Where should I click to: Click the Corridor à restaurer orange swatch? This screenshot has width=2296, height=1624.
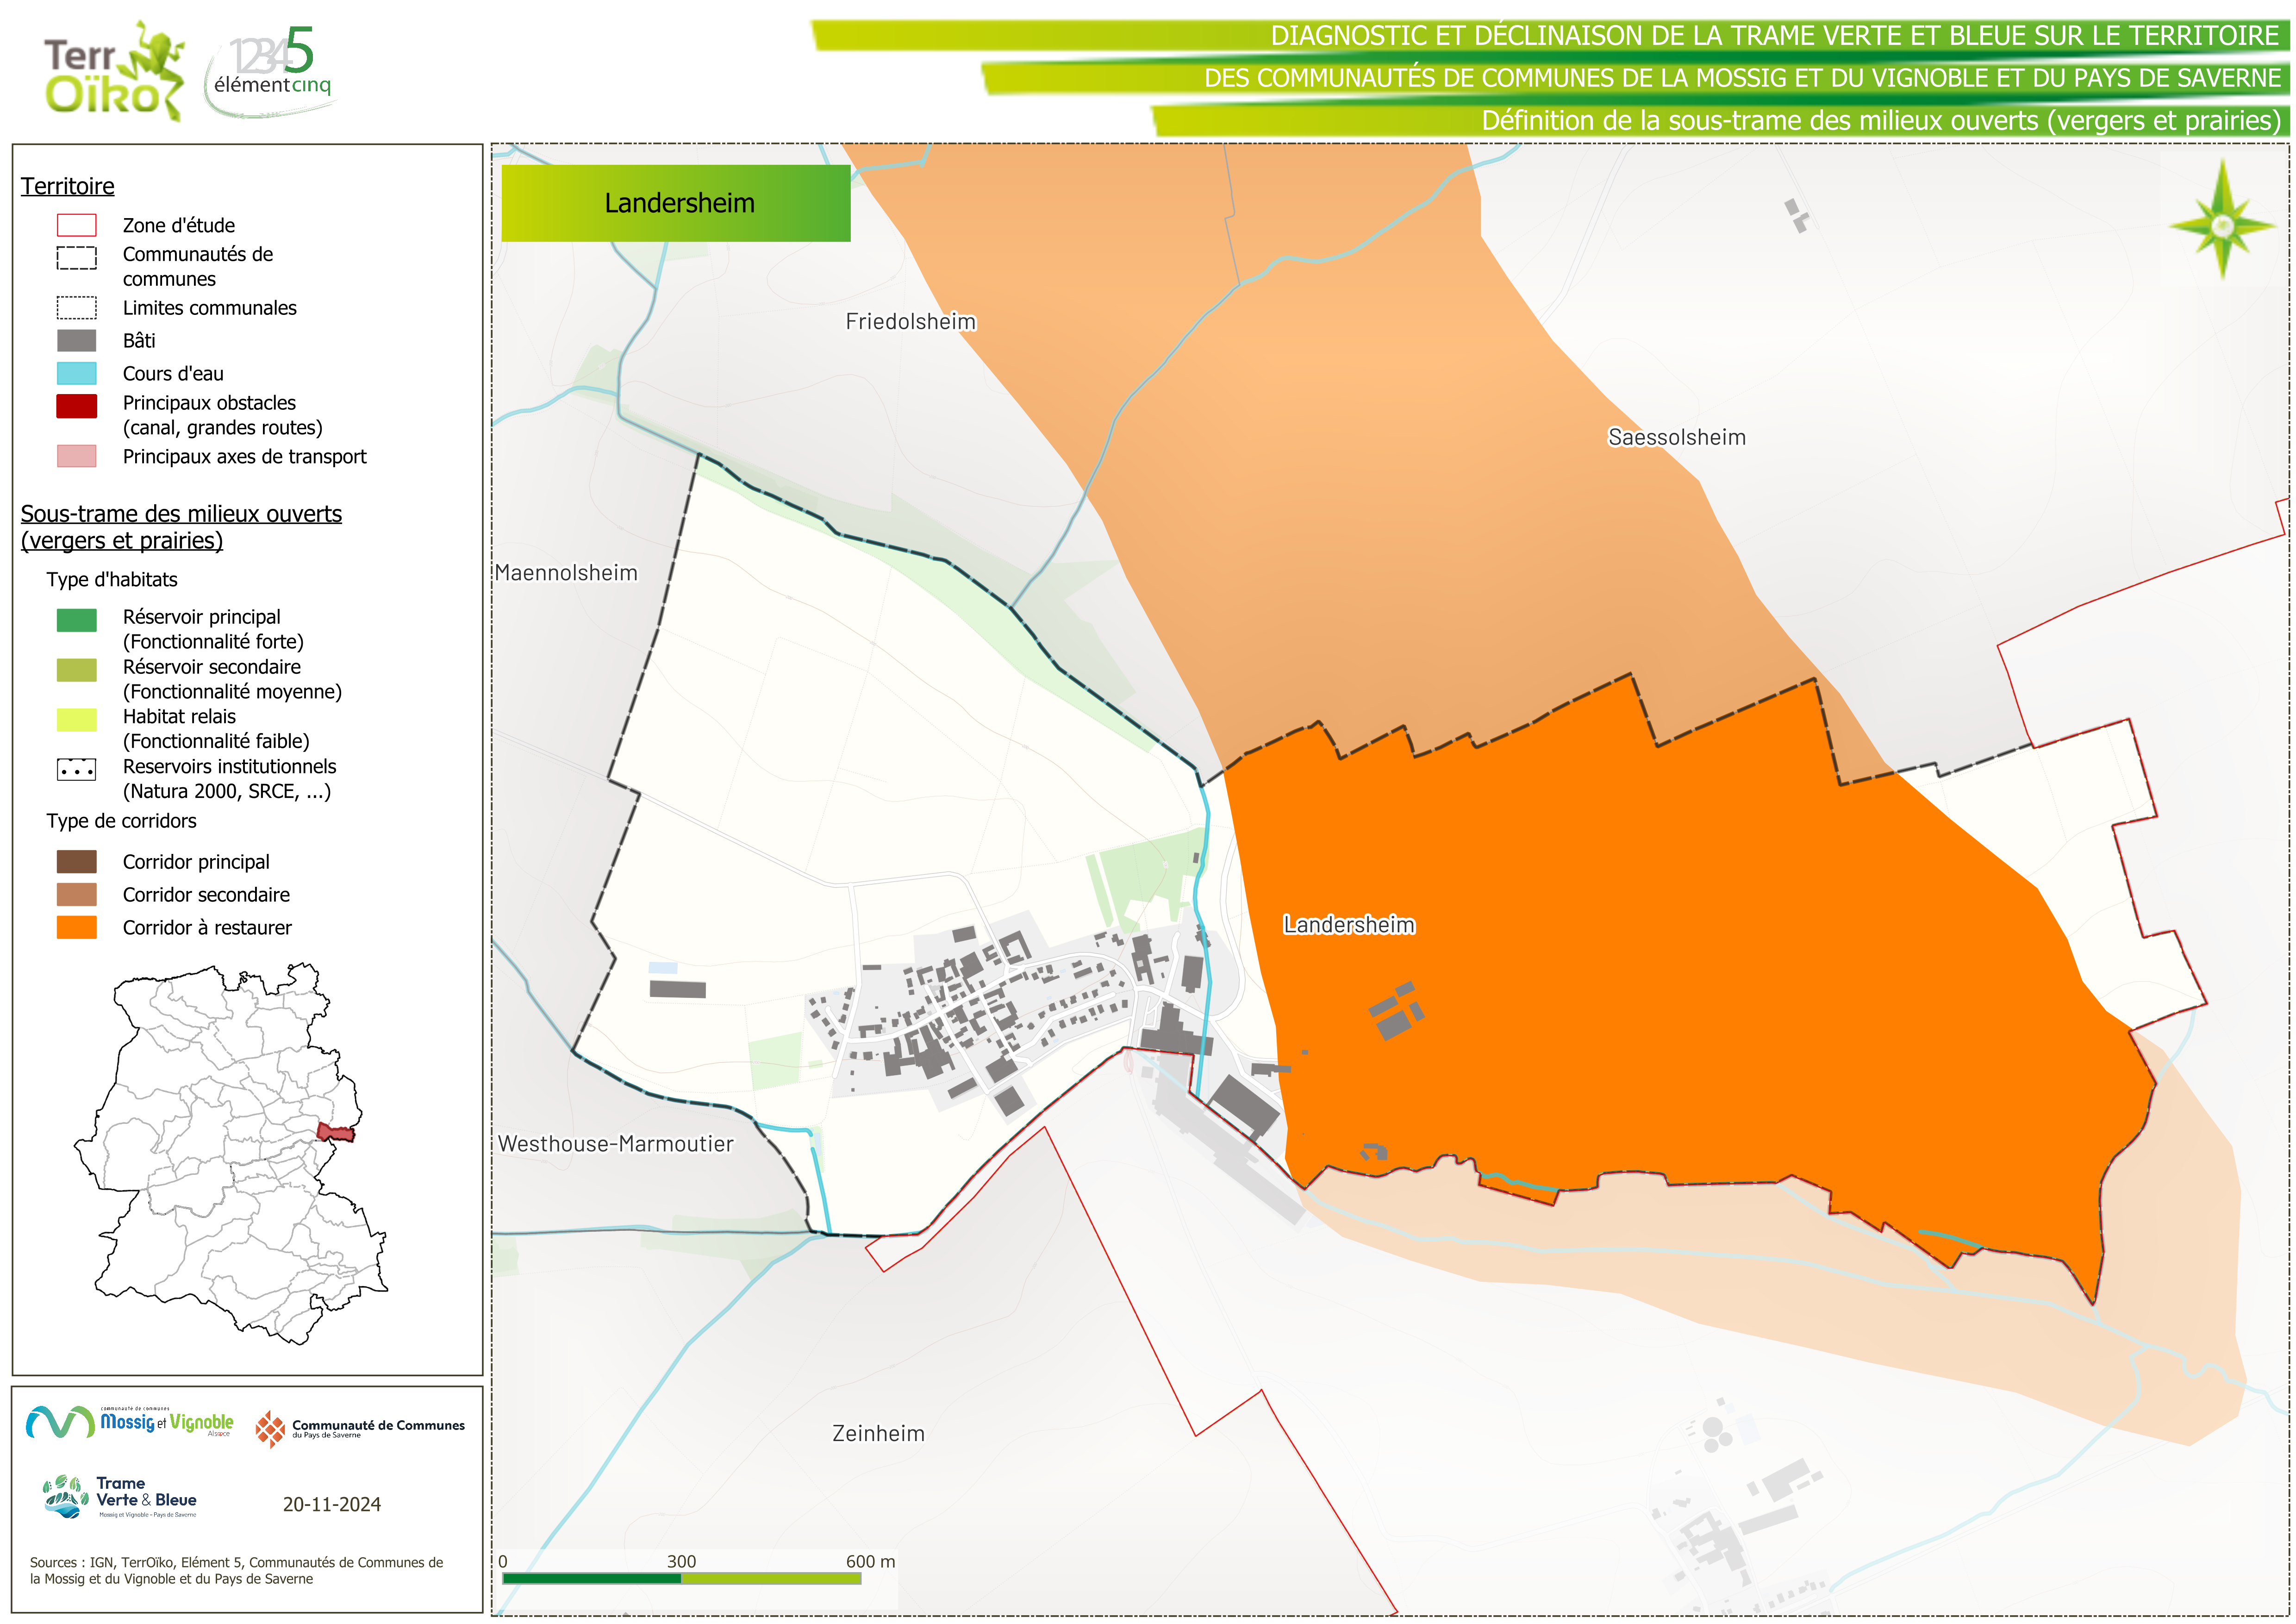[77, 928]
